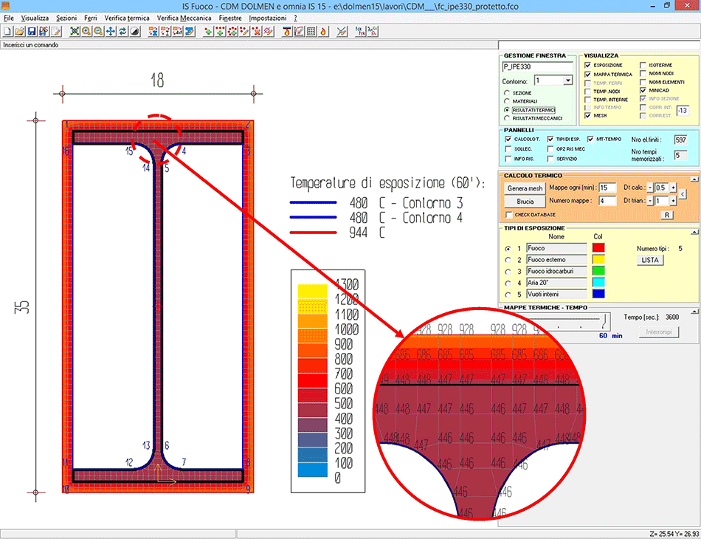Click the Mappe ogni (min) input field

coord(607,188)
